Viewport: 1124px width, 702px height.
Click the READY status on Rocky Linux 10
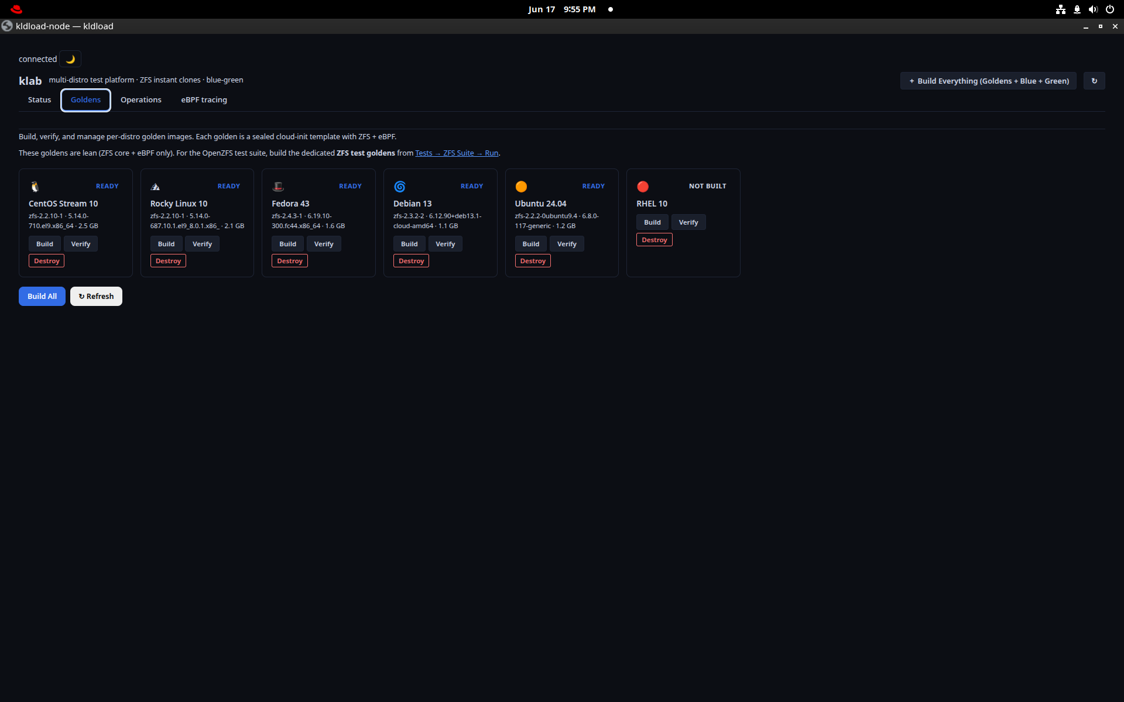coord(229,186)
